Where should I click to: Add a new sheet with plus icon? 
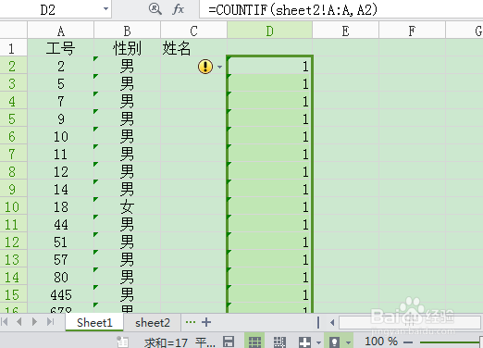pos(206,322)
